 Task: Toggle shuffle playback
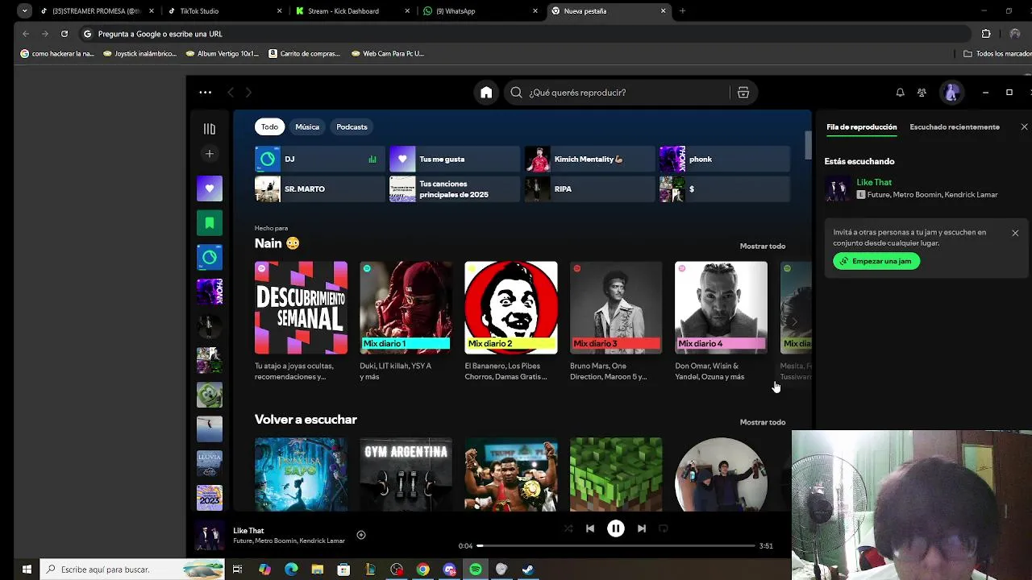click(x=568, y=528)
